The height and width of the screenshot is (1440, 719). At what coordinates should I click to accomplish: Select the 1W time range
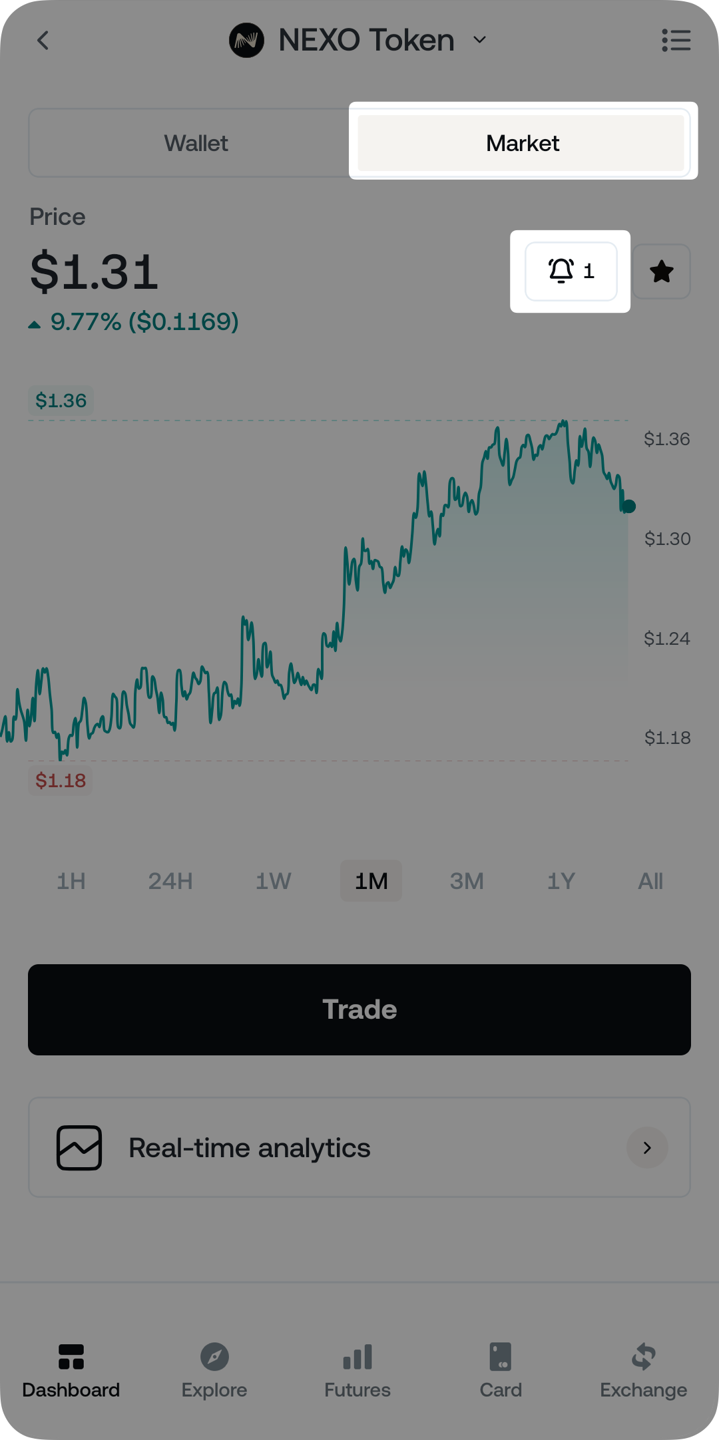click(x=273, y=881)
